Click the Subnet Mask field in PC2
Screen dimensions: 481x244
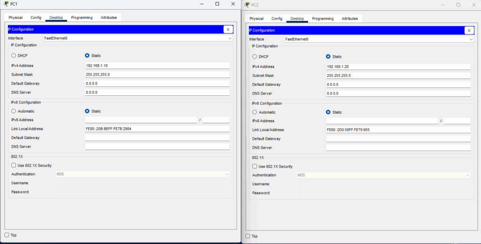(x=398, y=76)
